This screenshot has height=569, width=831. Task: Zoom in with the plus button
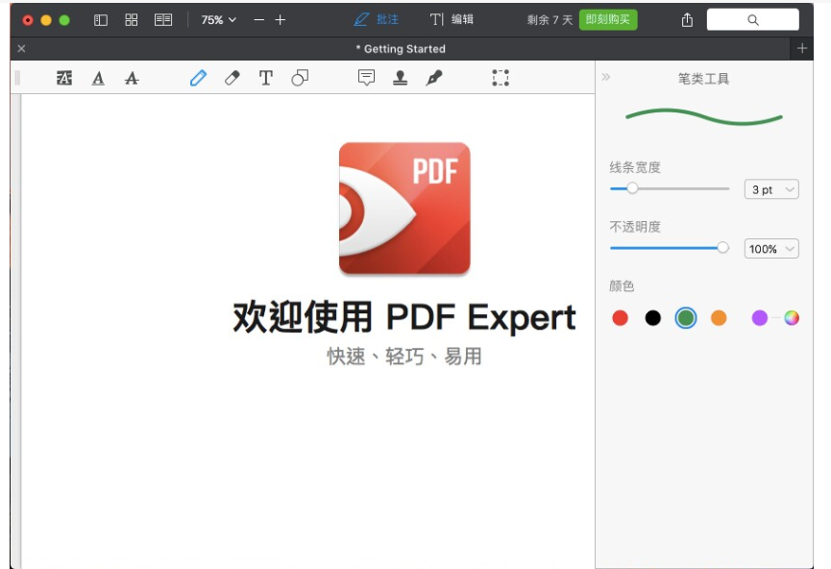point(281,20)
